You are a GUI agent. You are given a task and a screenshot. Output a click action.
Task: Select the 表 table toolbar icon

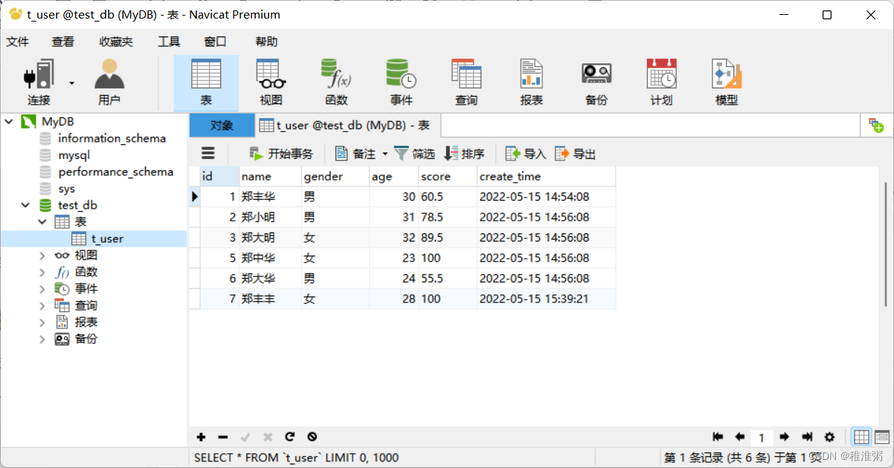point(206,82)
